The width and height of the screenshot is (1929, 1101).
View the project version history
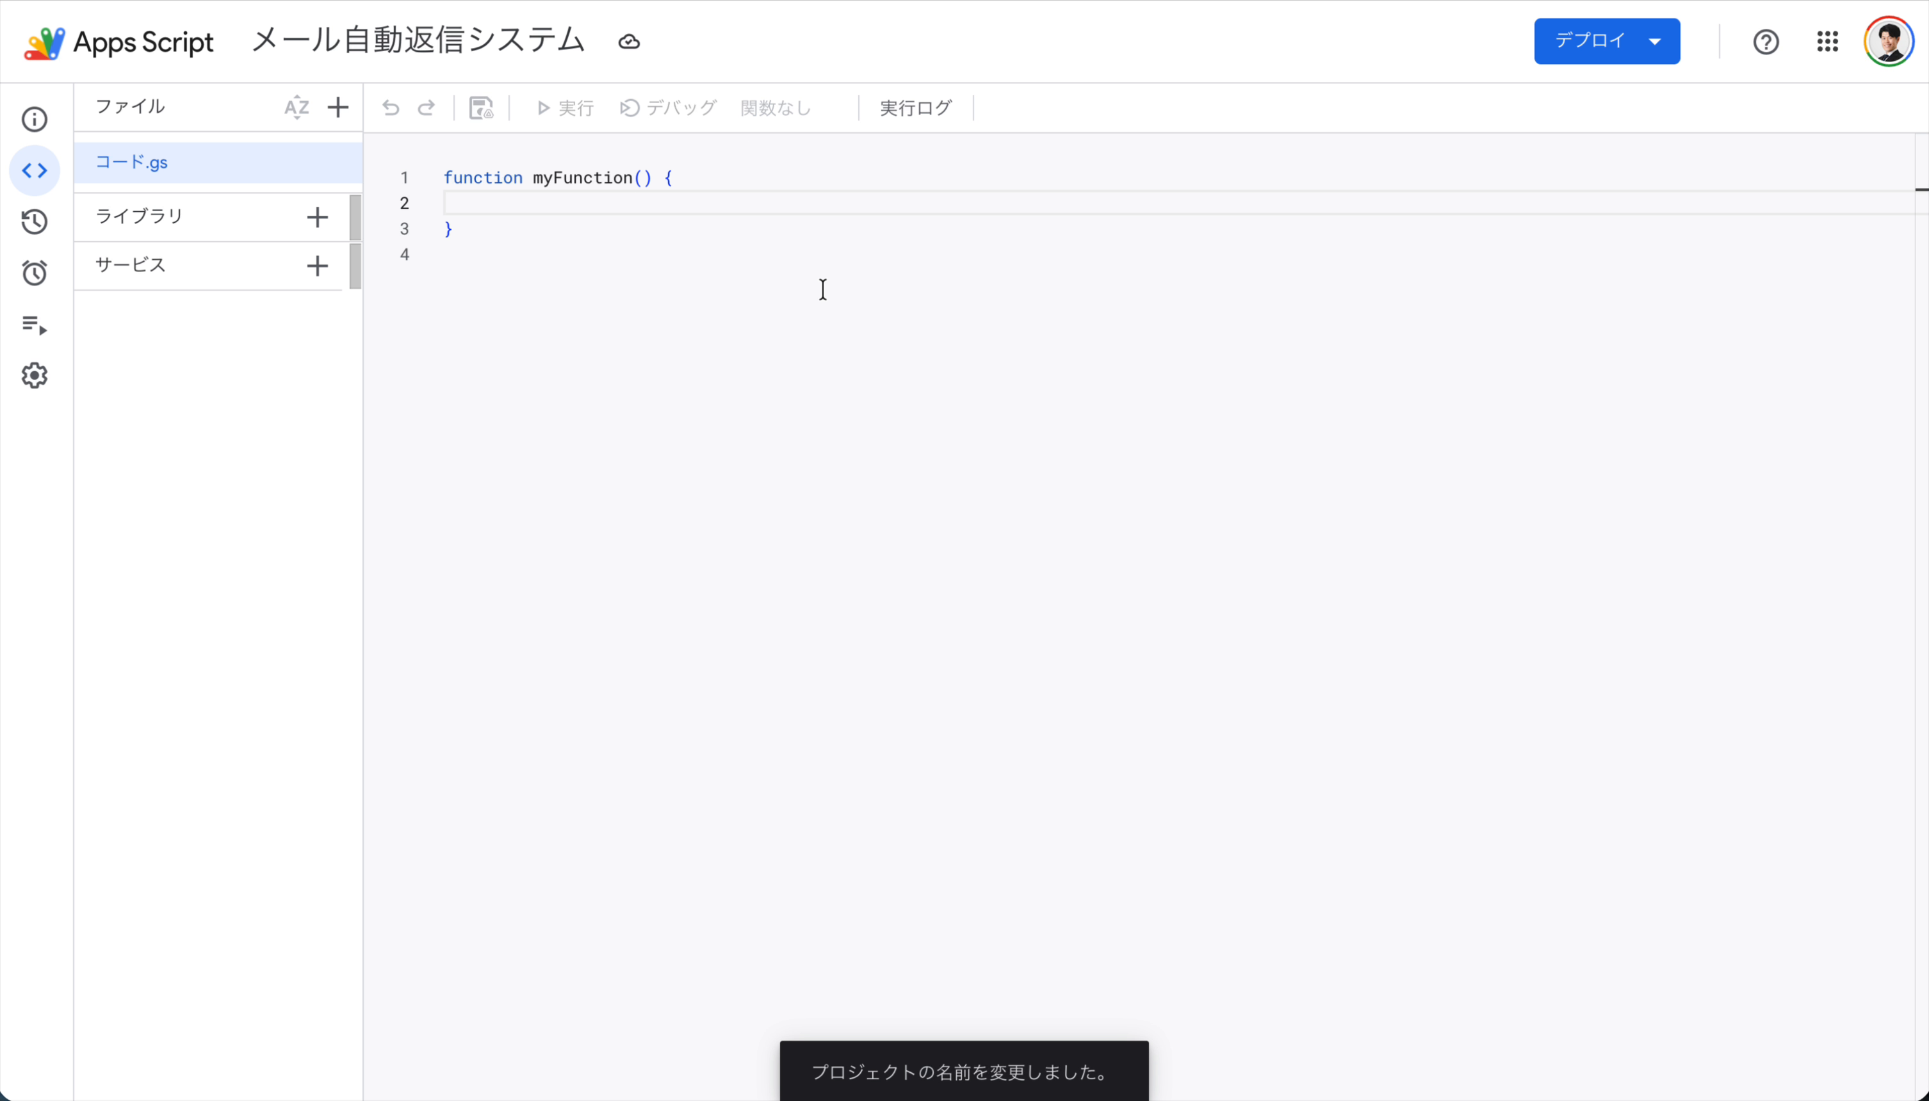click(x=34, y=221)
